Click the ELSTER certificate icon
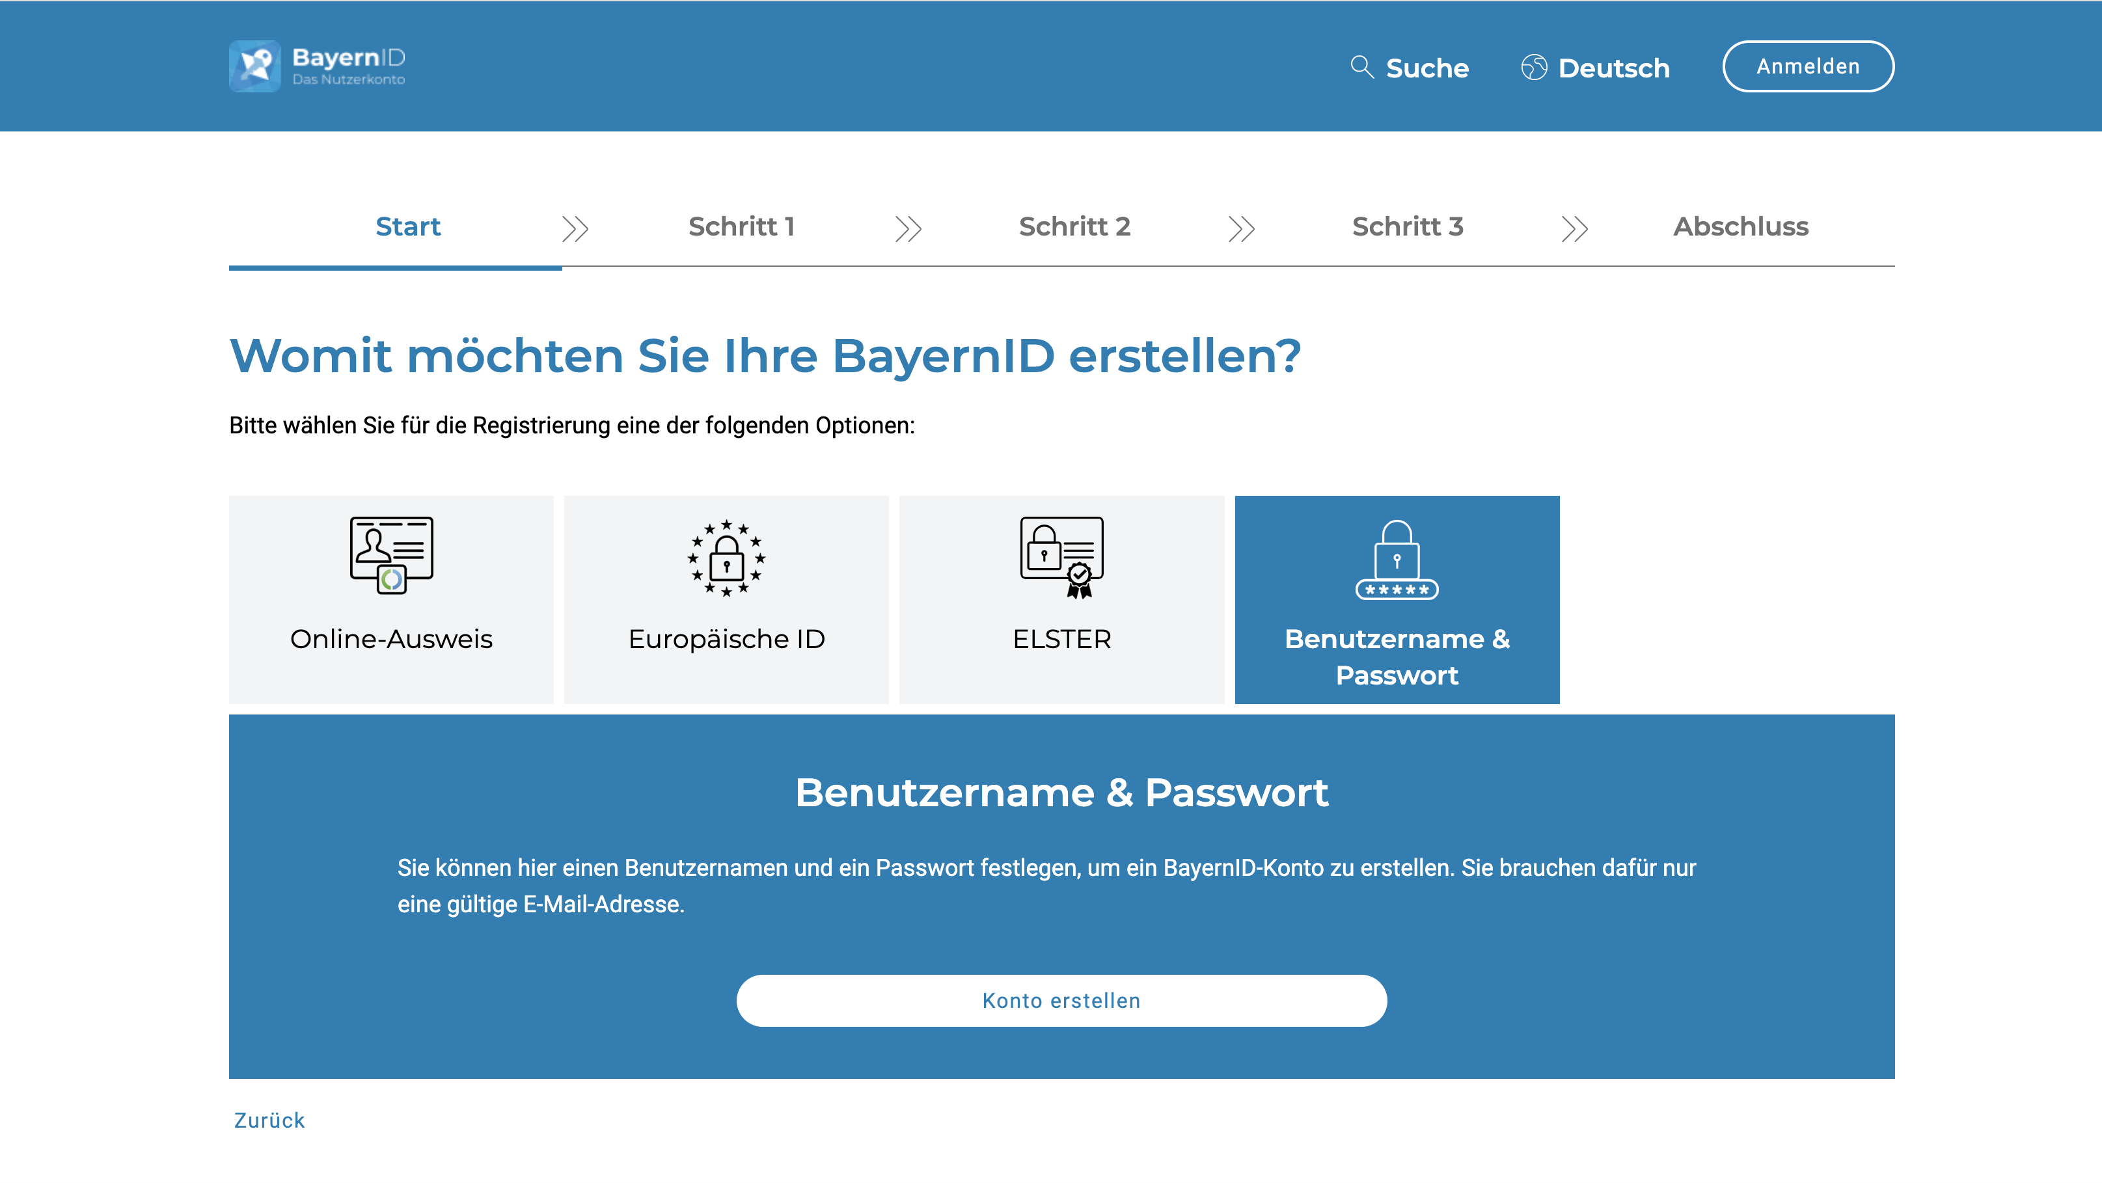This screenshot has height=1183, width=2102. (x=1061, y=557)
